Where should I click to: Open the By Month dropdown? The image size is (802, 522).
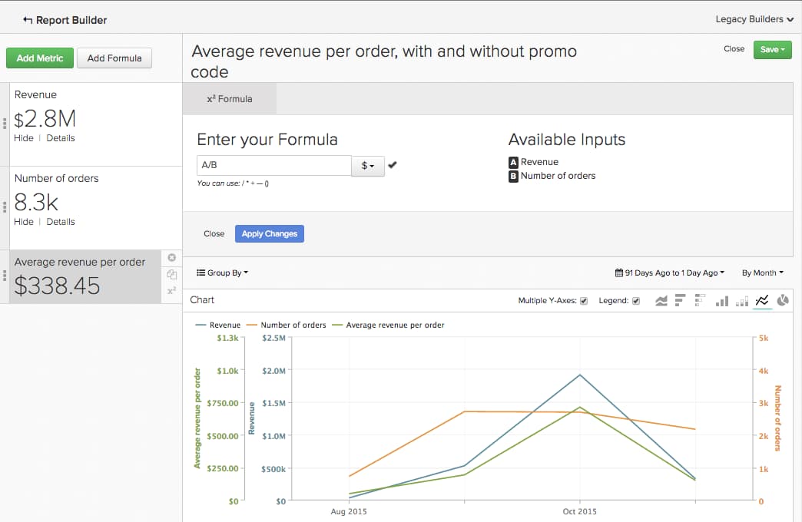click(x=762, y=273)
